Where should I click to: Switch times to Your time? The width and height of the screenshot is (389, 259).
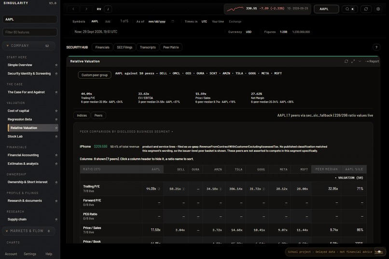point(218,22)
